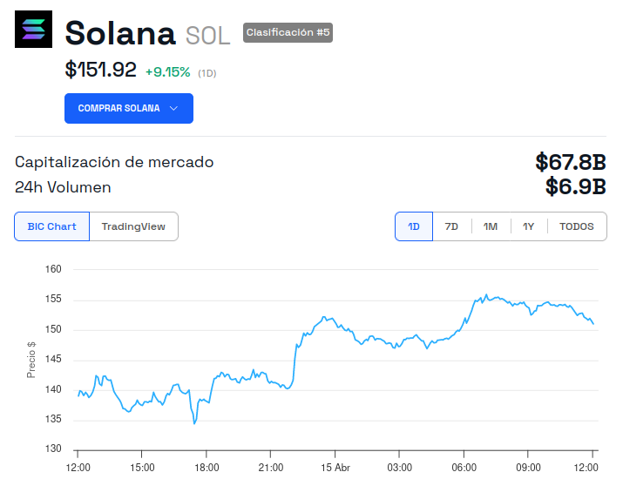623x479 pixels.
Task: Click the 15 Abr date marker on x-axis
Action: click(x=335, y=467)
